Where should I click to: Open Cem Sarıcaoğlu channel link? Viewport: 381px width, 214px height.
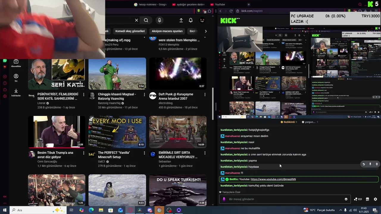pos(47,162)
